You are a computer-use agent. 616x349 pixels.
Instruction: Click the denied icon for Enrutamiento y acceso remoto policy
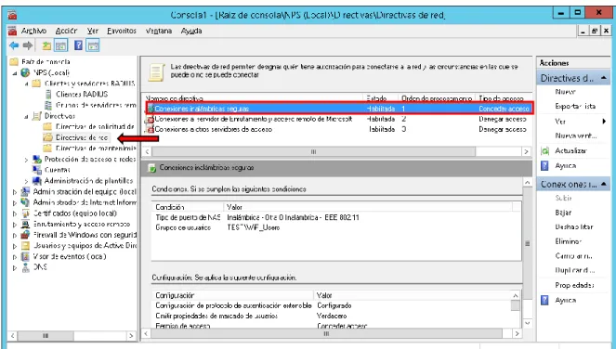coord(150,119)
